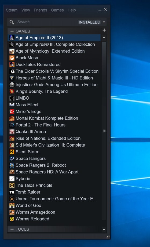Click the scrollbar up arrow
This screenshot has height=247, width=150.
[104, 38]
